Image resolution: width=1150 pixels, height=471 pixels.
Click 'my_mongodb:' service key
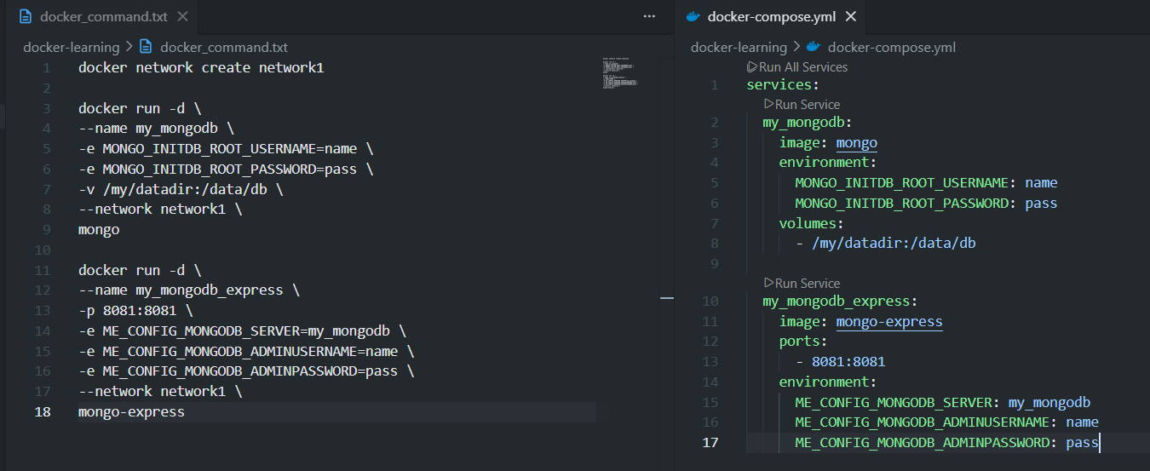coord(808,122)
